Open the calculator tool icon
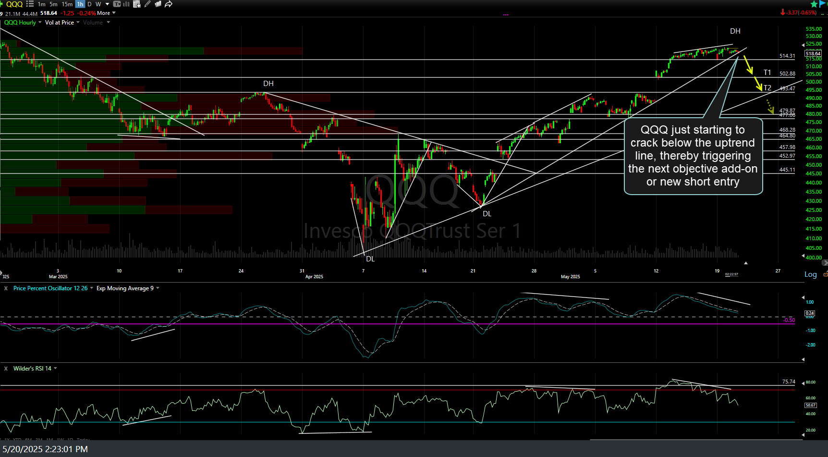Screen dimensions: 828x457 click(137, 4)
